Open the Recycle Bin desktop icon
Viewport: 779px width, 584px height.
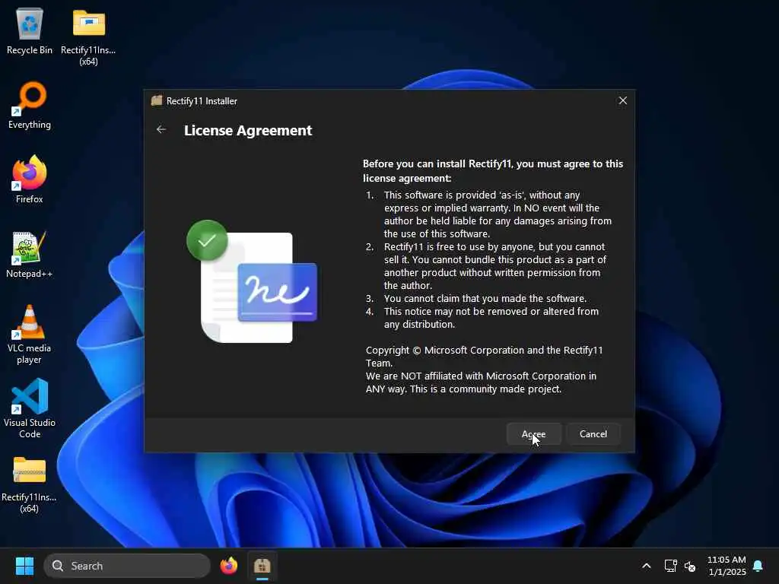pyautogui.click(x=30, y=32)
